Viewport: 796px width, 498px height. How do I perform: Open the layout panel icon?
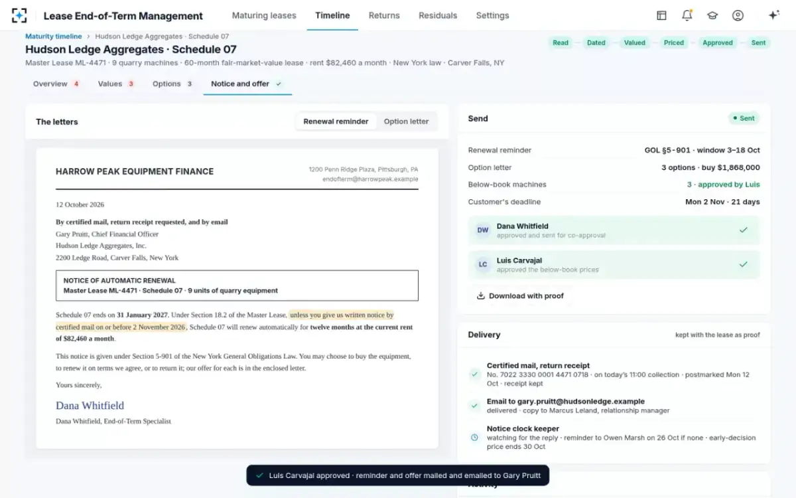point(661,15)
